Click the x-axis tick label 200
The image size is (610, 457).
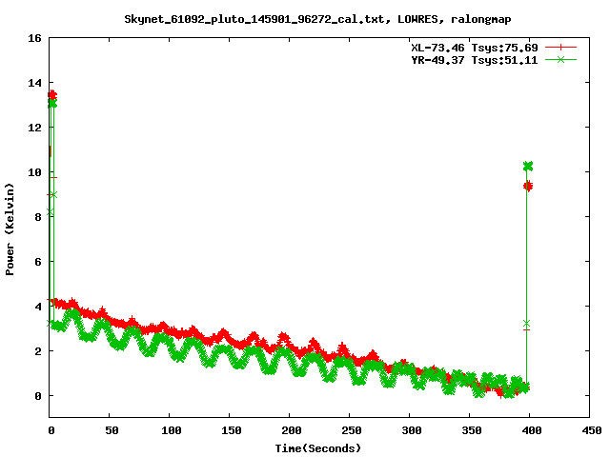pyautogui.click(x=289, y=431)
